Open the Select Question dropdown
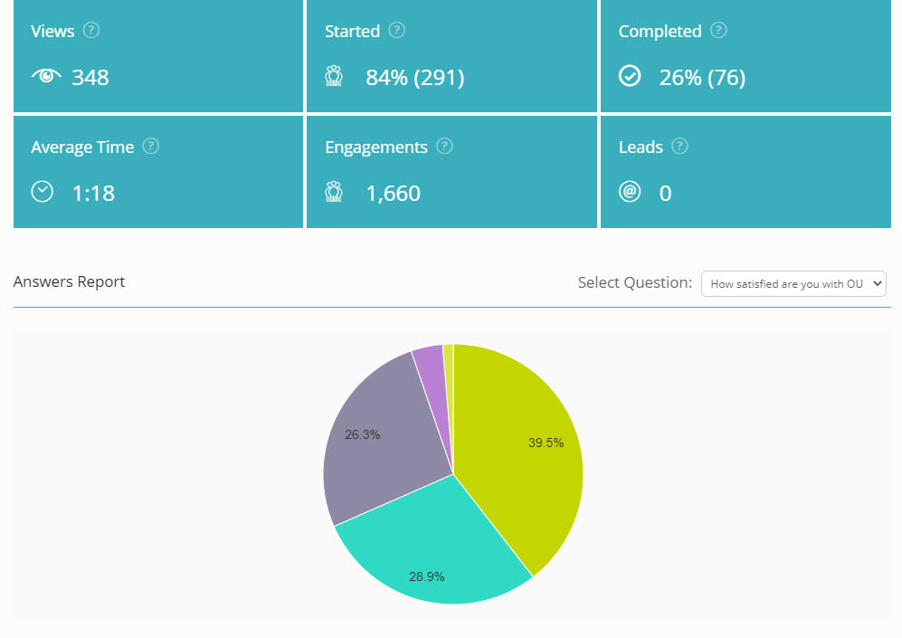The image size is (902, 638). pyautogui.click(x=793, y=284)
